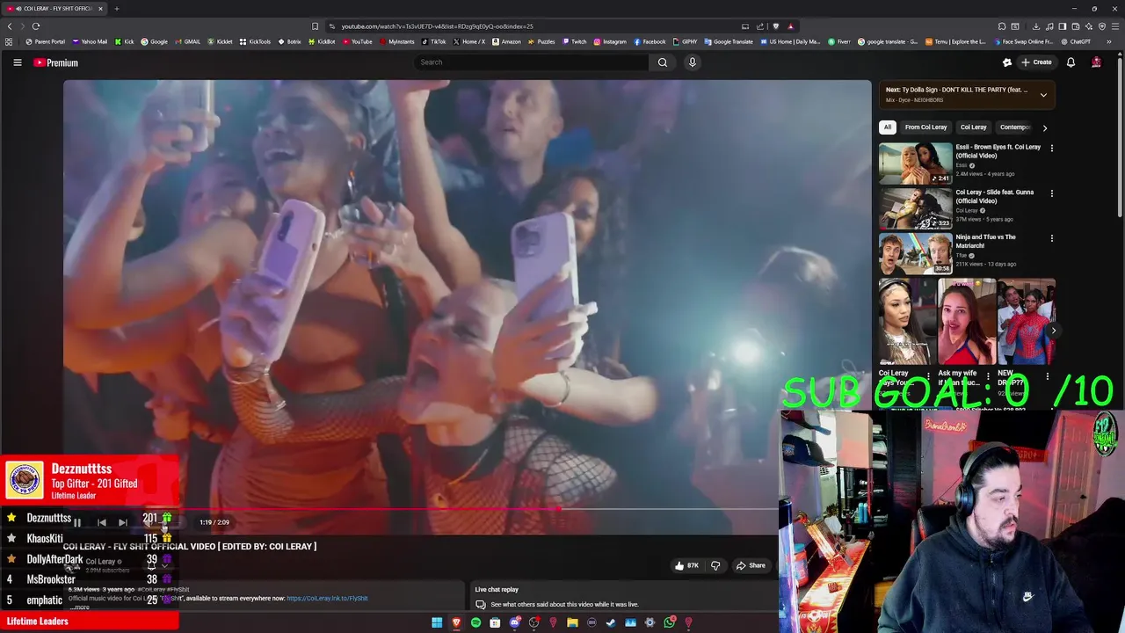Screen dimensions: 1125x633
Task: Open Essii Brown Eyes video thumbnail
Action: (x=915, y=163)
